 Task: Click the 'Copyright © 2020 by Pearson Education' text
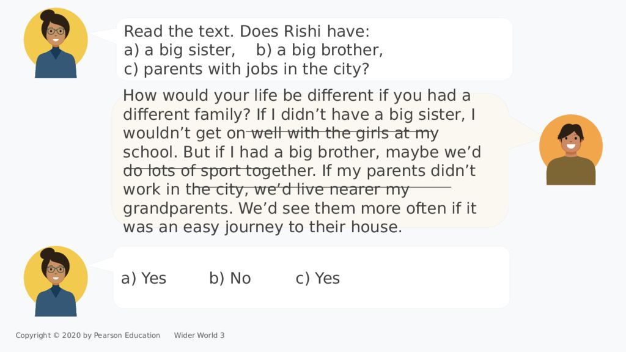click(88, 335)
